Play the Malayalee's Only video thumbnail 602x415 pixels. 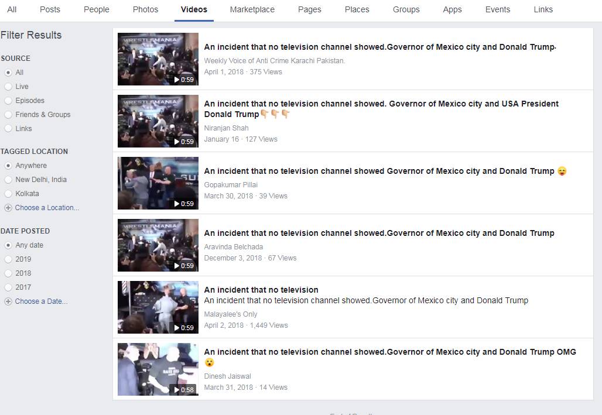click(158, 307)
